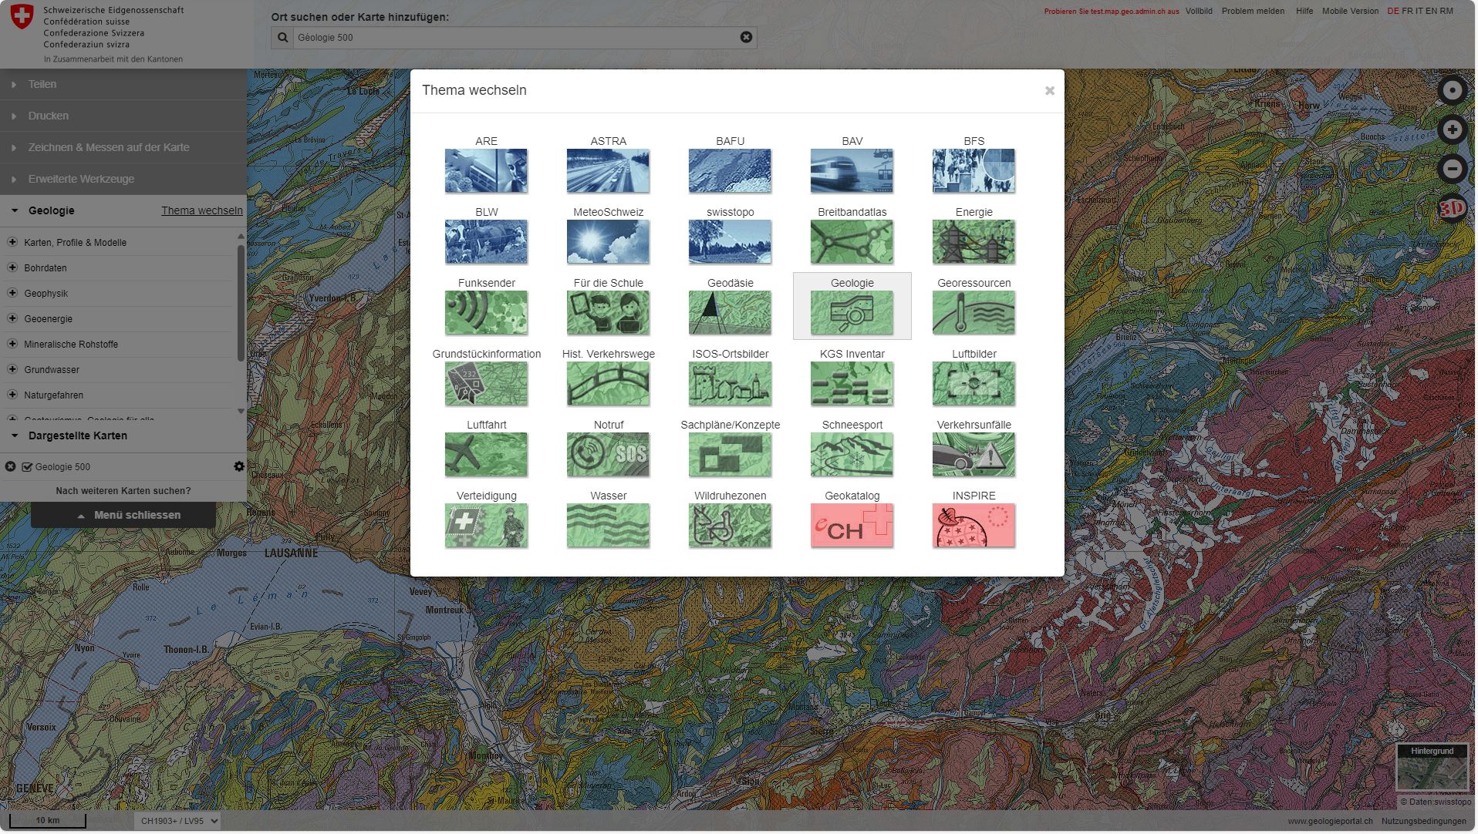Expand Karten, Profile & Modelle node
This screenshot has height=834, width=1478.
(x=12, y=242)
